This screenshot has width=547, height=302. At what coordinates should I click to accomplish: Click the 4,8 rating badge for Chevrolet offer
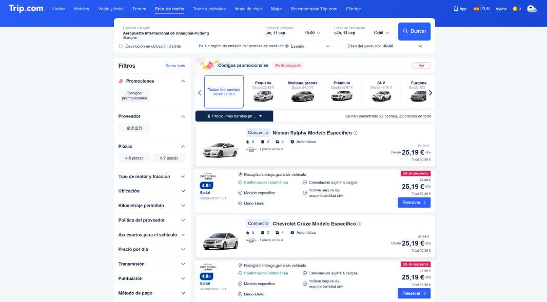click(x=206, y=276)
